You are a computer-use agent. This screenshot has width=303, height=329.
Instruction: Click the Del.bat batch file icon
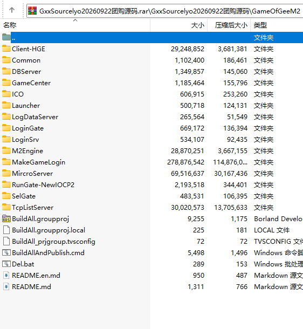(6, 264)
